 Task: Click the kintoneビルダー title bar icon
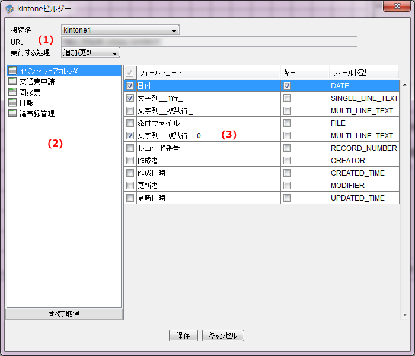click(x=9, y=8)
